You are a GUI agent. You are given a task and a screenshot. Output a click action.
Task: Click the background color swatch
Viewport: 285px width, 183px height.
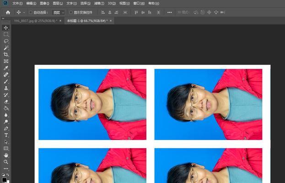tap(8, 182)
